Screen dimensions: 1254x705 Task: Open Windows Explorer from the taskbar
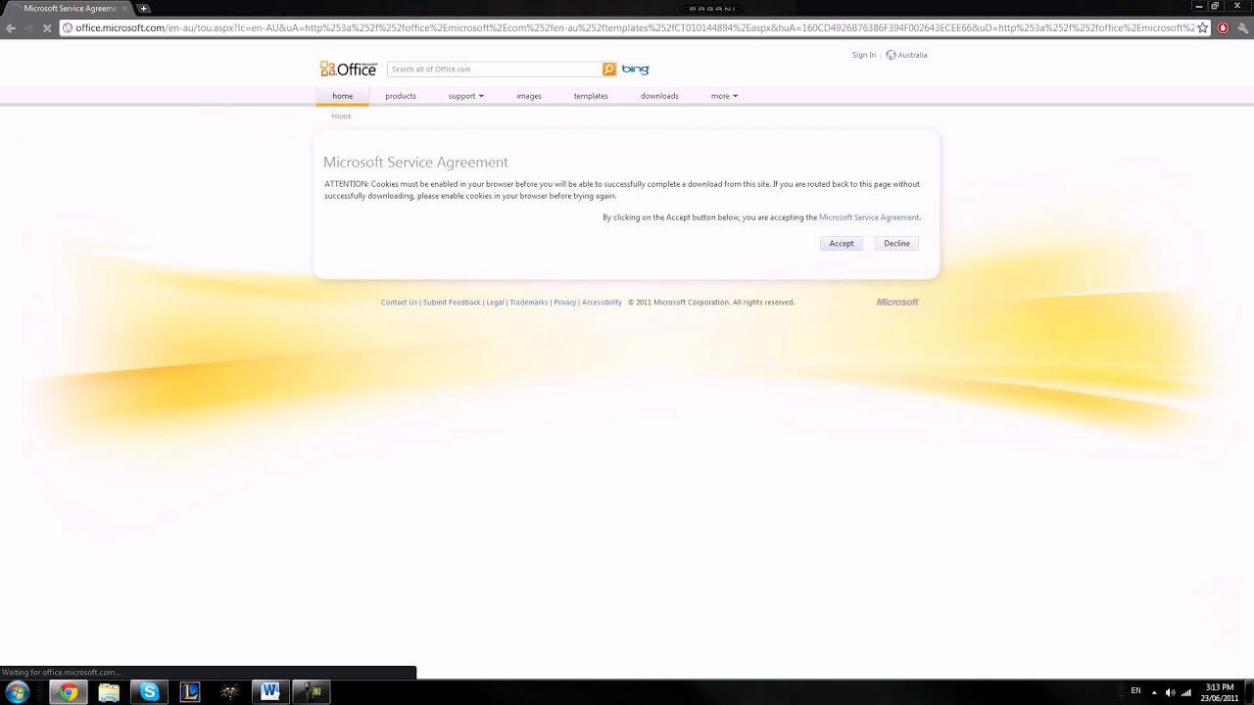[109, 692]
